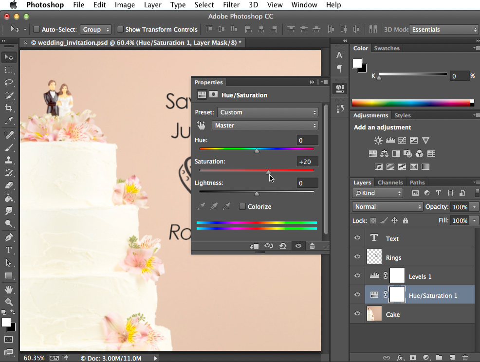Screen dimensions: 480x362
Task: Open the Filter menu
Action: coord(231,5)
